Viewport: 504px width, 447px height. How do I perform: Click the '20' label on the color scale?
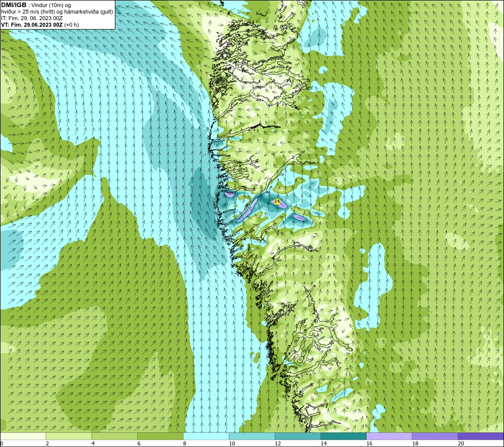[461, 443]
